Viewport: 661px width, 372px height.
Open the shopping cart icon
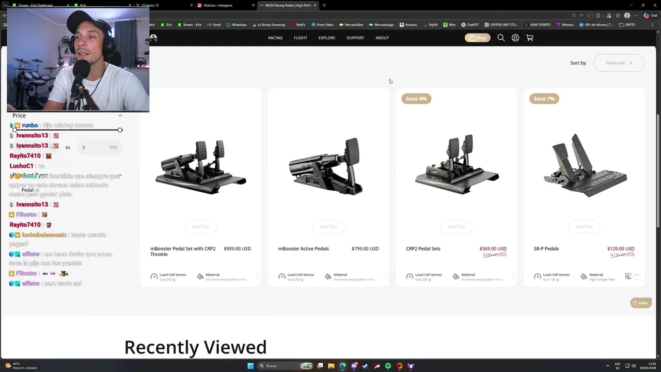[529, 38]
